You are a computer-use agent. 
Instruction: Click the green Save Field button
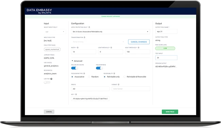170,112
